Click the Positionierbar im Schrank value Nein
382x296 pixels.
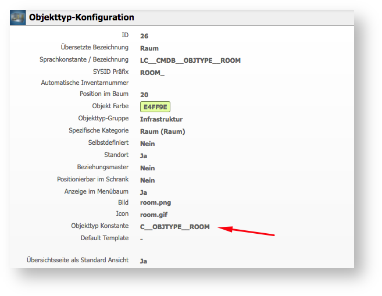coord(148,180)
